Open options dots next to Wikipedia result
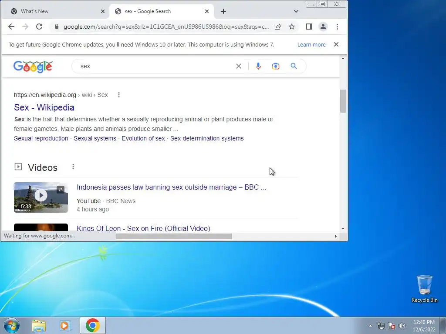The image size is (446, 334). pos(119,95)
